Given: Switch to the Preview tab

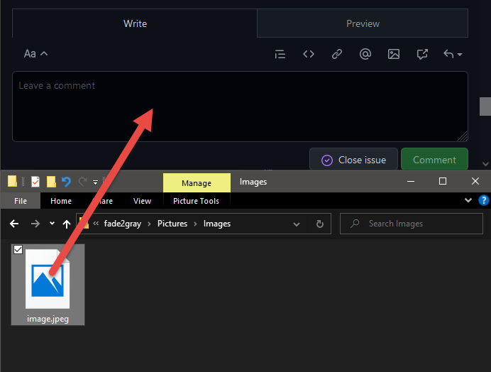Looking at the screenshot, I should click(x=363, y=23).
